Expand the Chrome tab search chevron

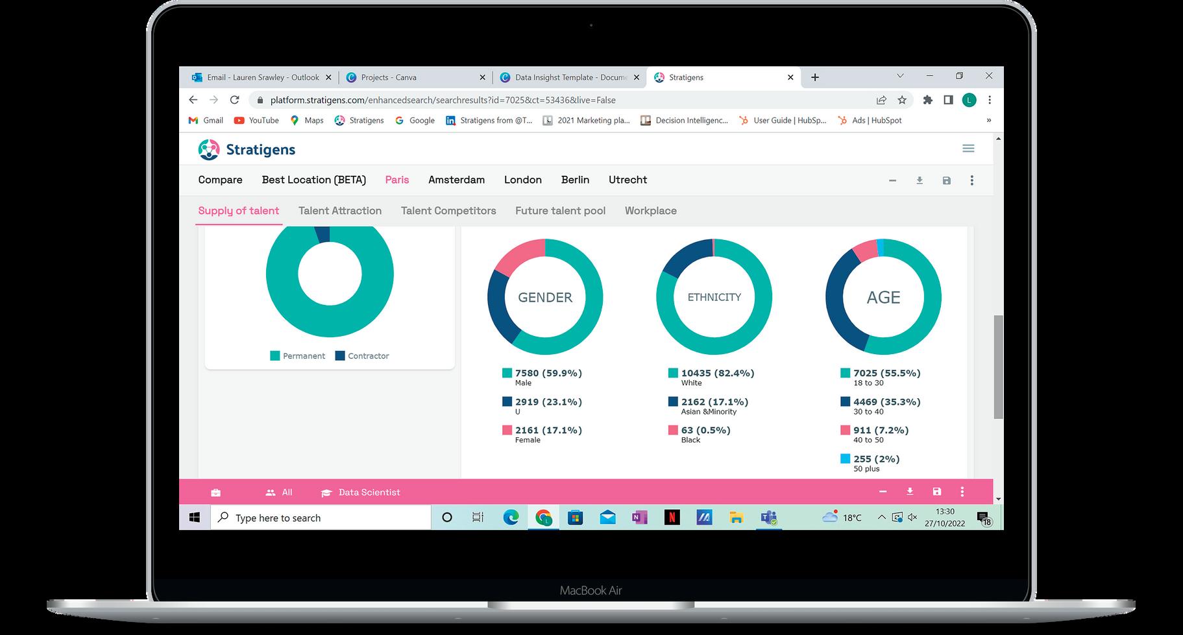(x=900, y=76)
